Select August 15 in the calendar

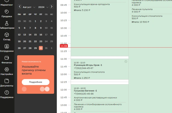(x=35, y=35)
